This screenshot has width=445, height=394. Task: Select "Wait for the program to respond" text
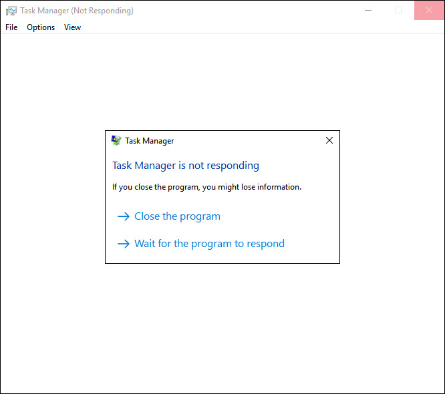[x=209, y=244]
